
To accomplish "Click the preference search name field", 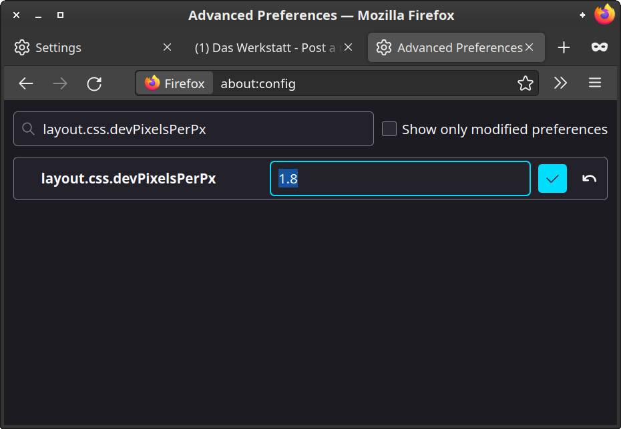I will click(200, 129).
